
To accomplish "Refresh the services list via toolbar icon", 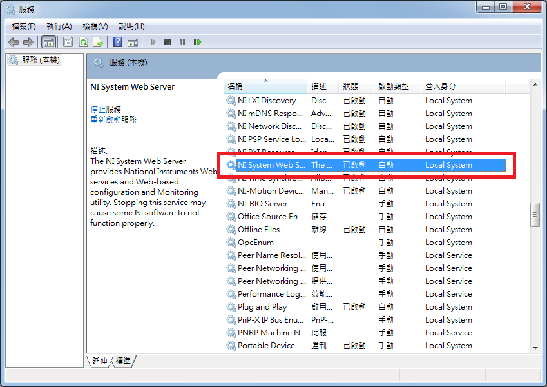I will click(83, 43).
